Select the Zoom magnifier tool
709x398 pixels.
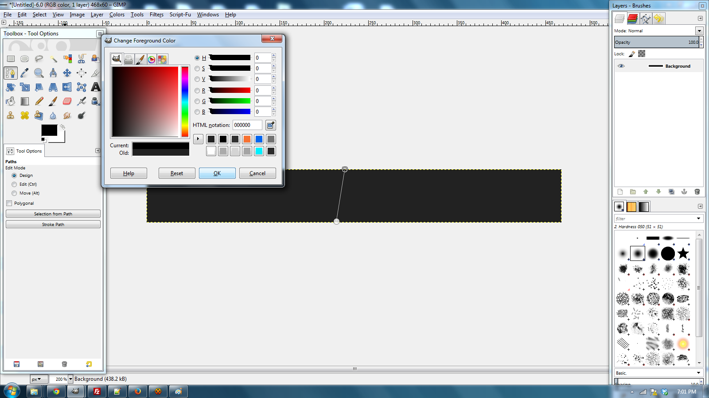click(39, 73)
